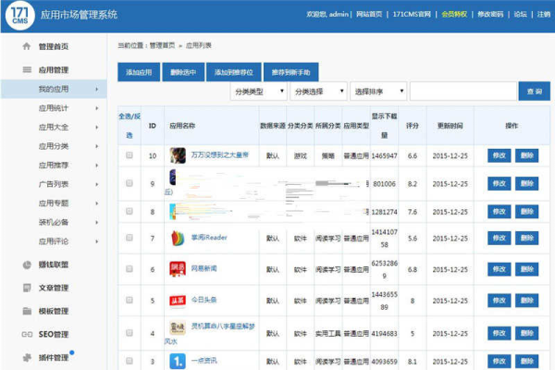The image size is (555, 370).
Task: Click the 网易新闻 app icon
Action: pos(178,269)
